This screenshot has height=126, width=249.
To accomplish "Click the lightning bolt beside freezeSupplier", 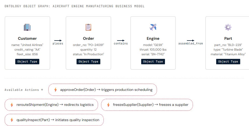I will (108, 105).
